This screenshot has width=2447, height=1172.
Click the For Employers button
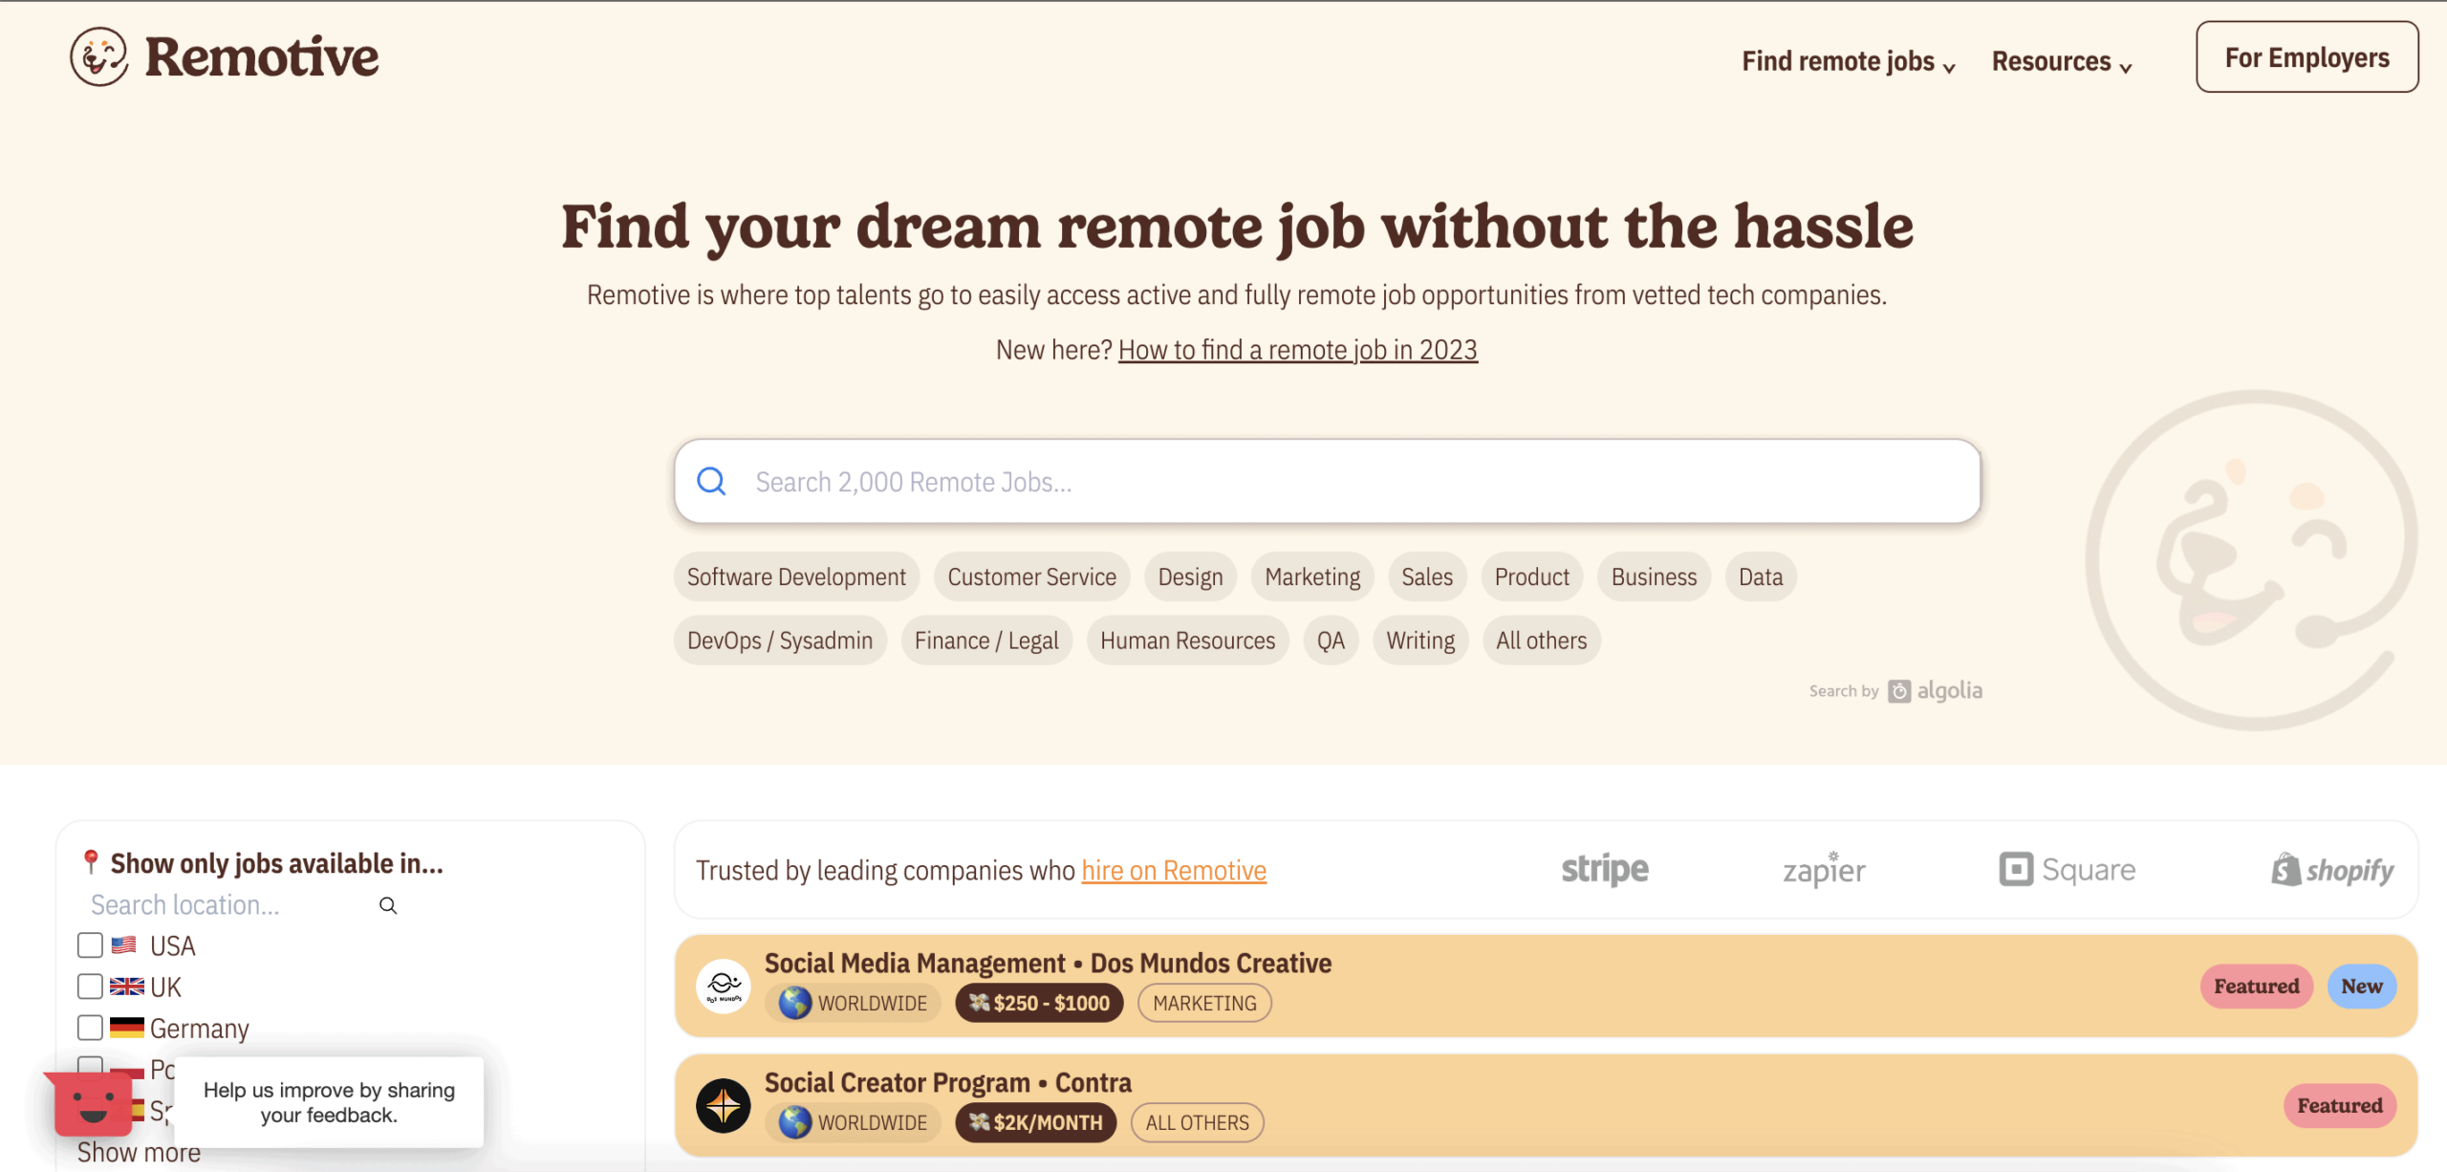(x=2306, y=57)
